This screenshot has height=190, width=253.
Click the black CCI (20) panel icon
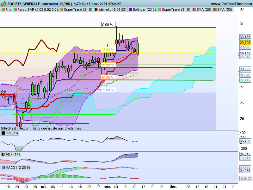coord(3,133)
